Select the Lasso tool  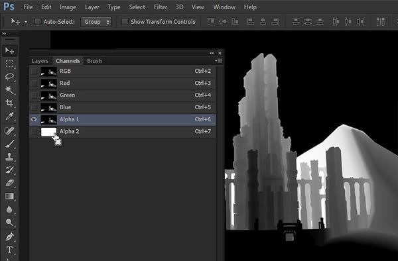point(10,77)
